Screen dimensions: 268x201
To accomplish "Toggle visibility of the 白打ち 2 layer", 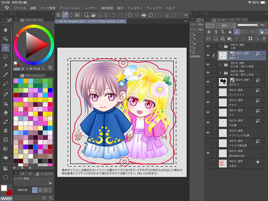I will pos(208,82).
